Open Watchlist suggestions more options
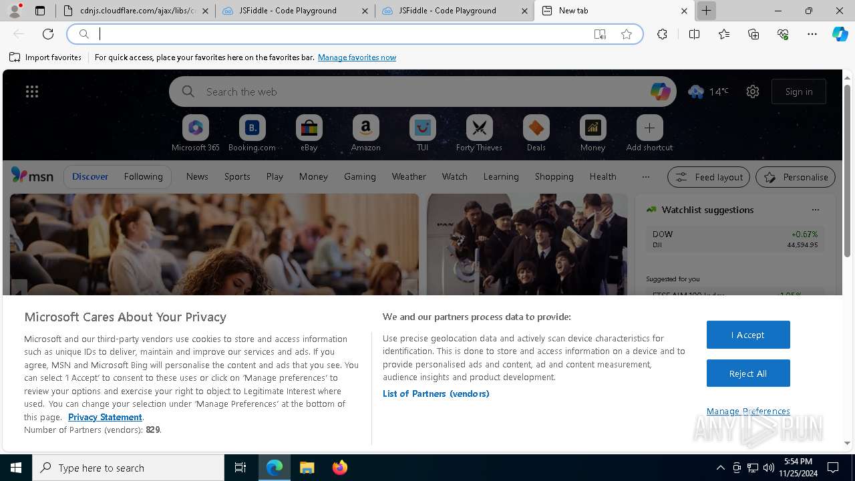 coord(815,210)
